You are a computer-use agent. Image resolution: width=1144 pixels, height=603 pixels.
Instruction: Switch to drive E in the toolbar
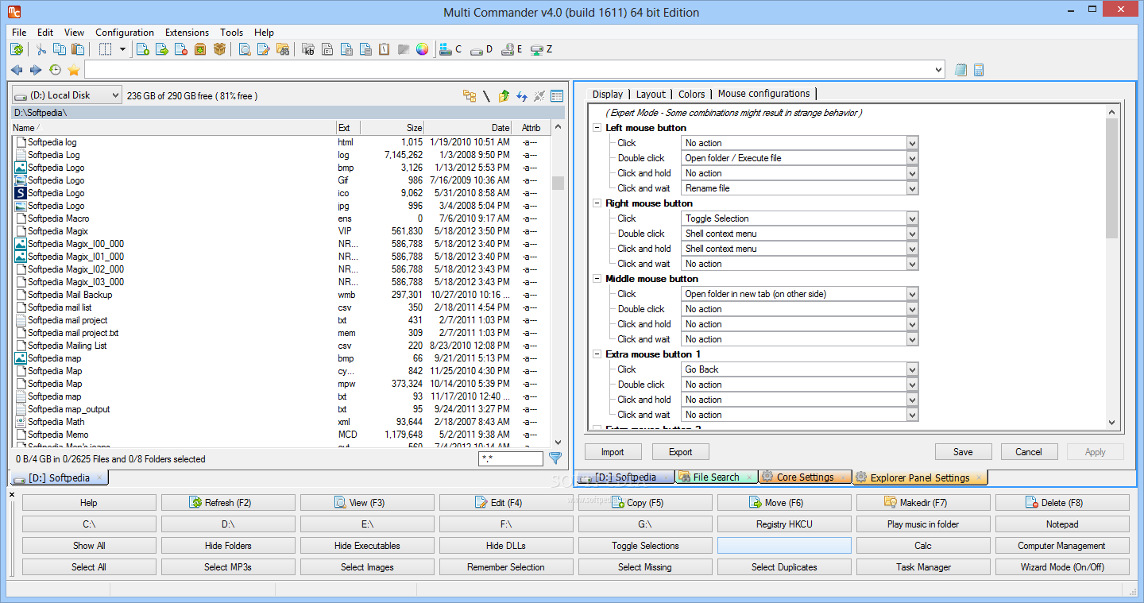[511, 49]
